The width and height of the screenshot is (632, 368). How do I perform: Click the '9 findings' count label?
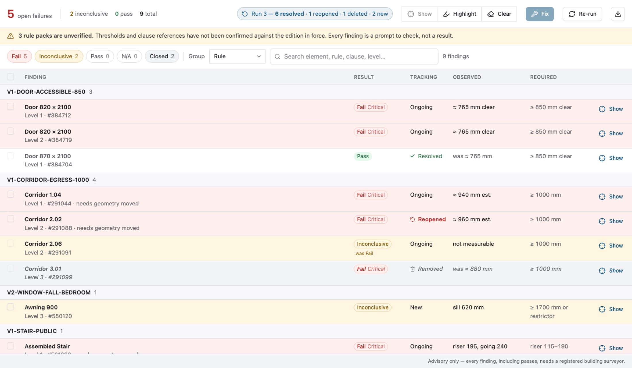pyautogui.click(x=456, y=56)
